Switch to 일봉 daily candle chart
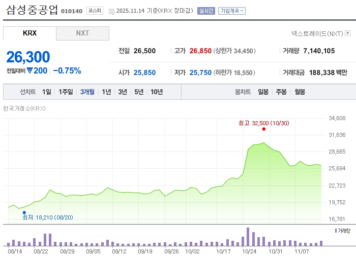The image size is (356, 259). coord(263,92)
